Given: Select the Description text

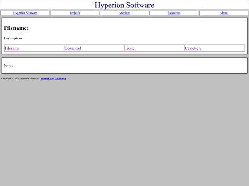Looking at the screenshot, I should tap(13, 38).
